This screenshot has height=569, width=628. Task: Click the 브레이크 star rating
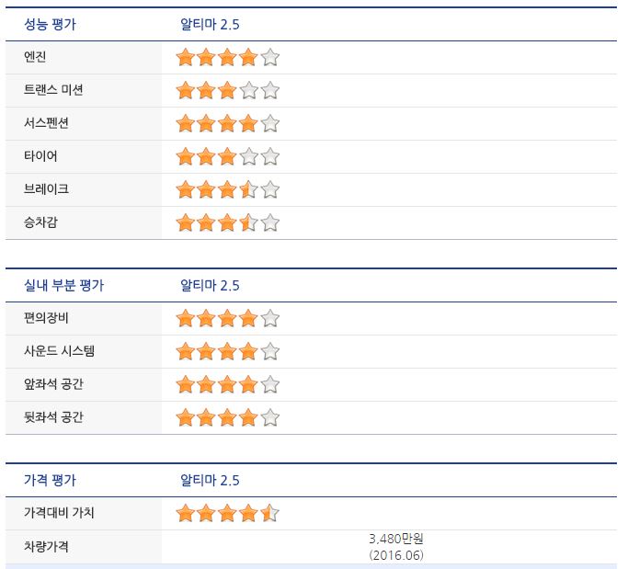pos(227,190)
